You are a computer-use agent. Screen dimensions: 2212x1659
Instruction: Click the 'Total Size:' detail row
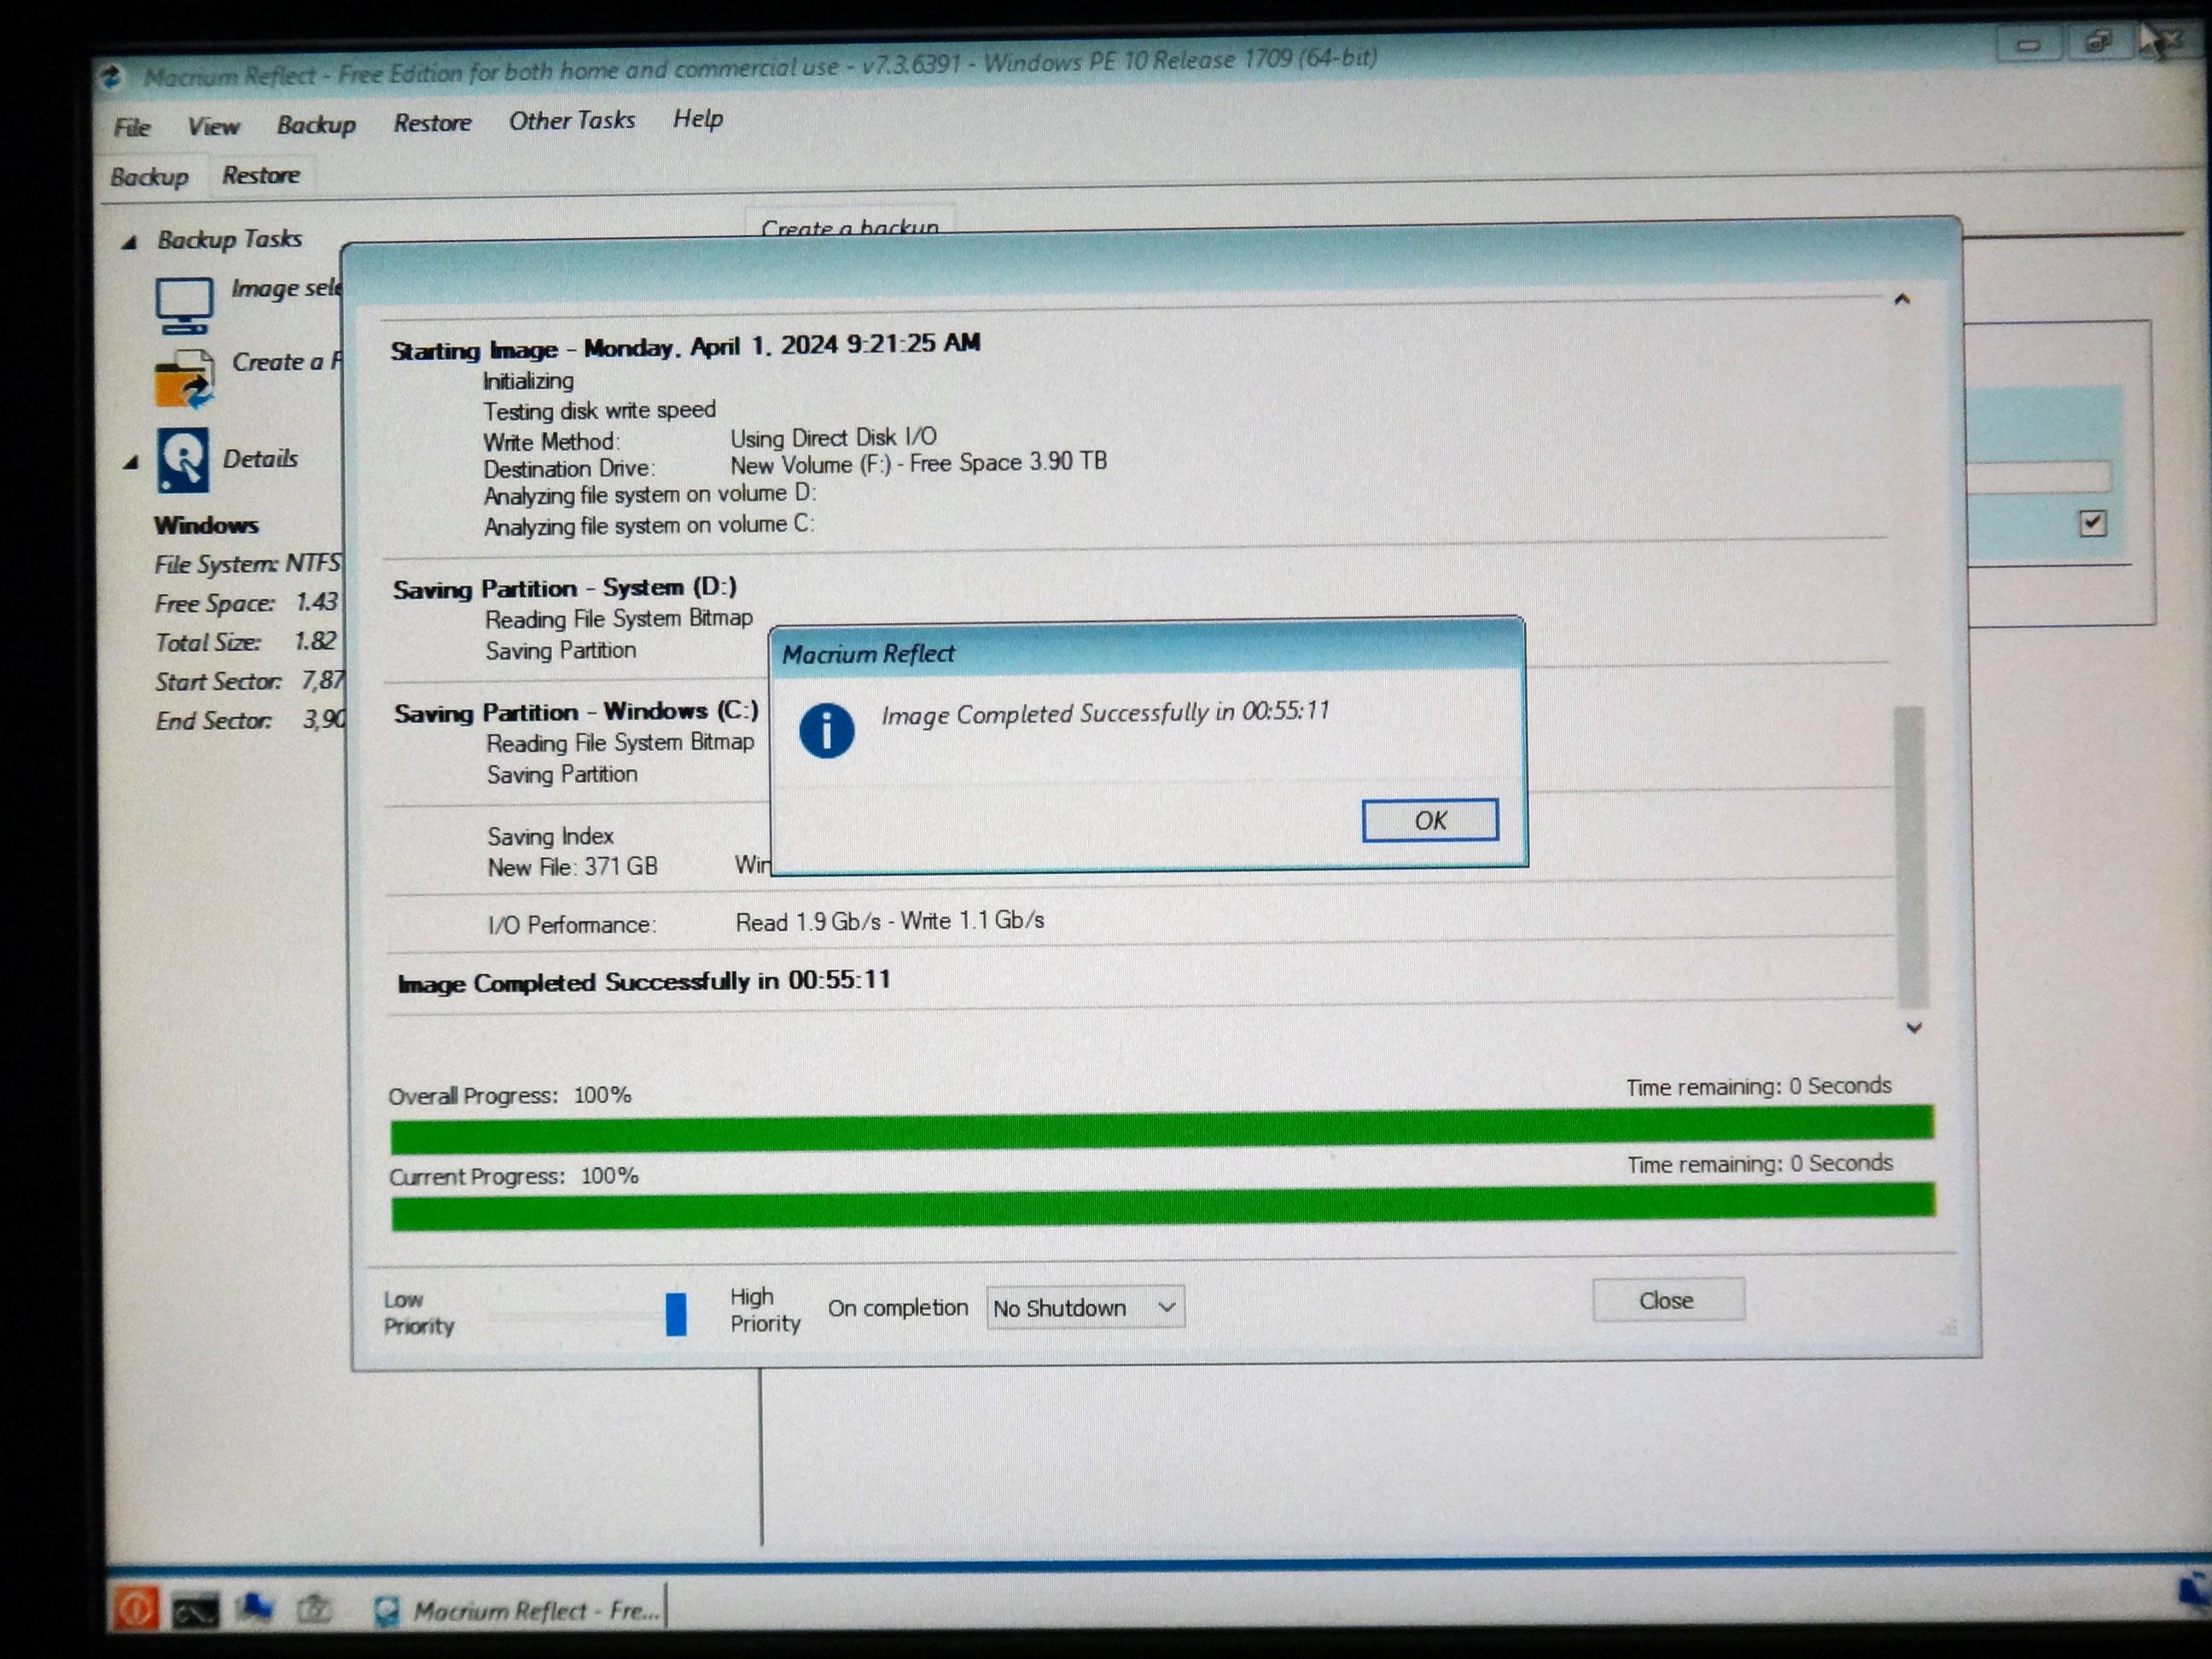(245, 642)
